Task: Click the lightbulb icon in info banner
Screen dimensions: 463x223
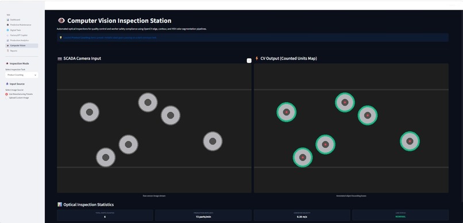Action: pyautogui.click(x=60, y=38)
